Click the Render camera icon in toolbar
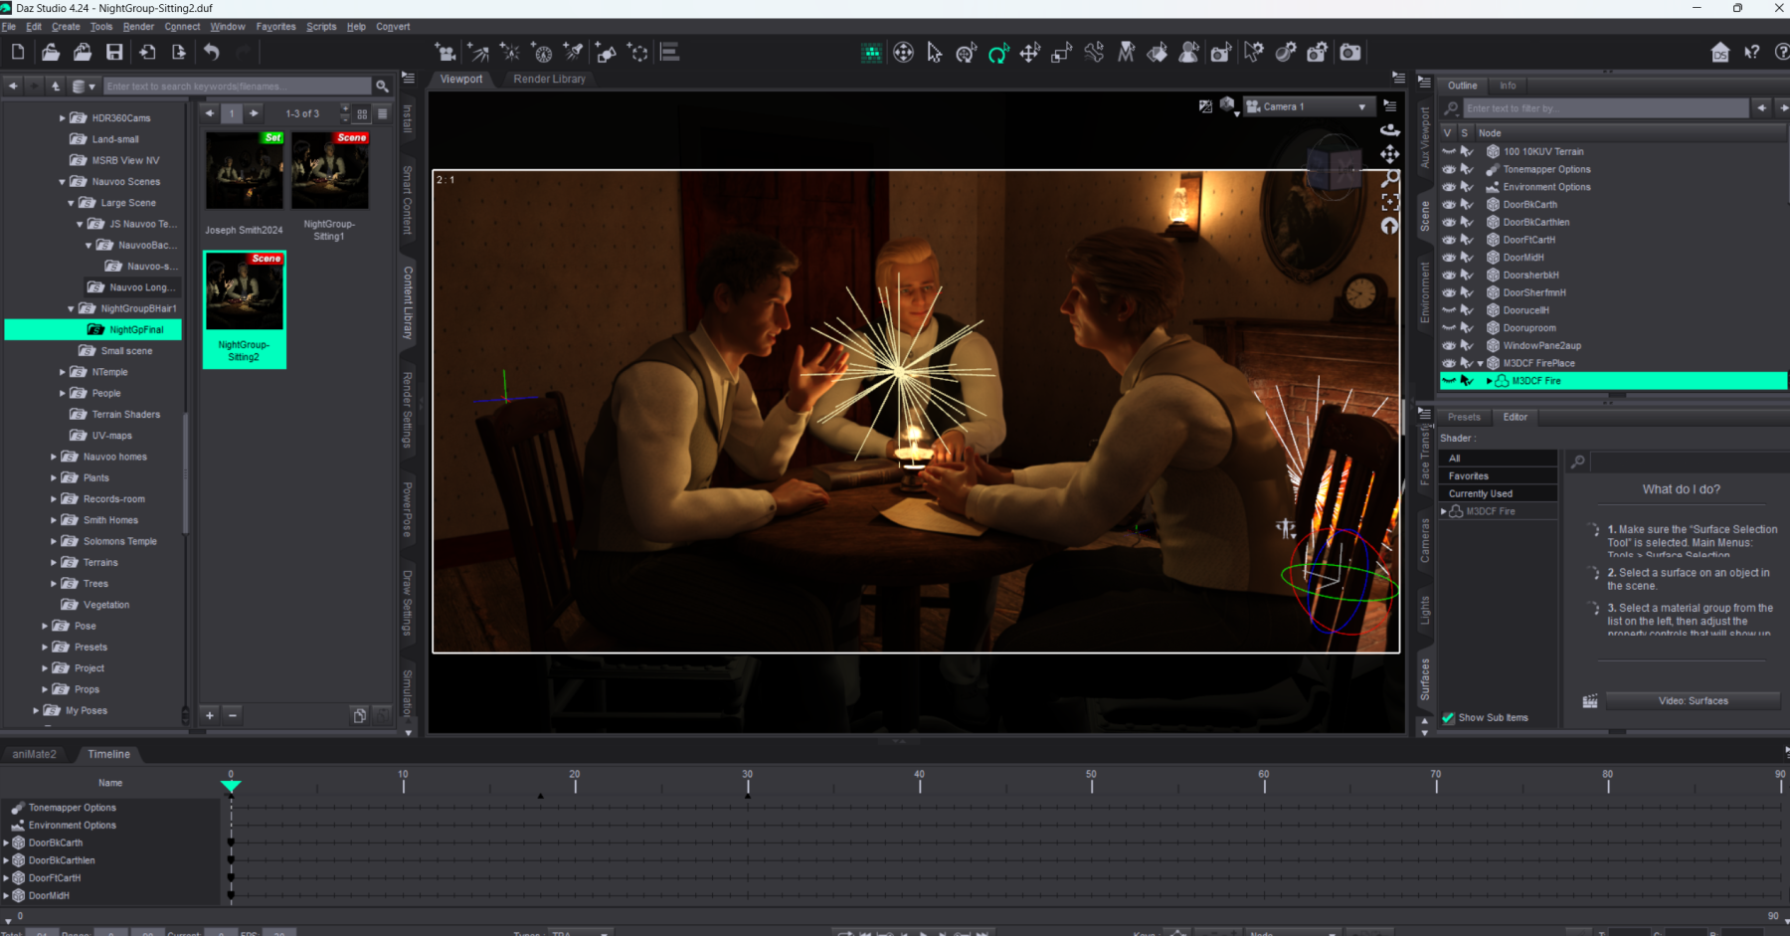The image size is (1790, 936). pyautogui.click(x=1349, y=53)
